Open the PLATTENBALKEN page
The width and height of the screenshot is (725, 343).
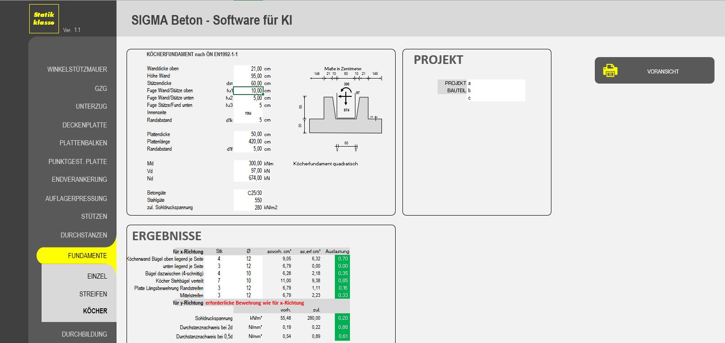(83, 143)
